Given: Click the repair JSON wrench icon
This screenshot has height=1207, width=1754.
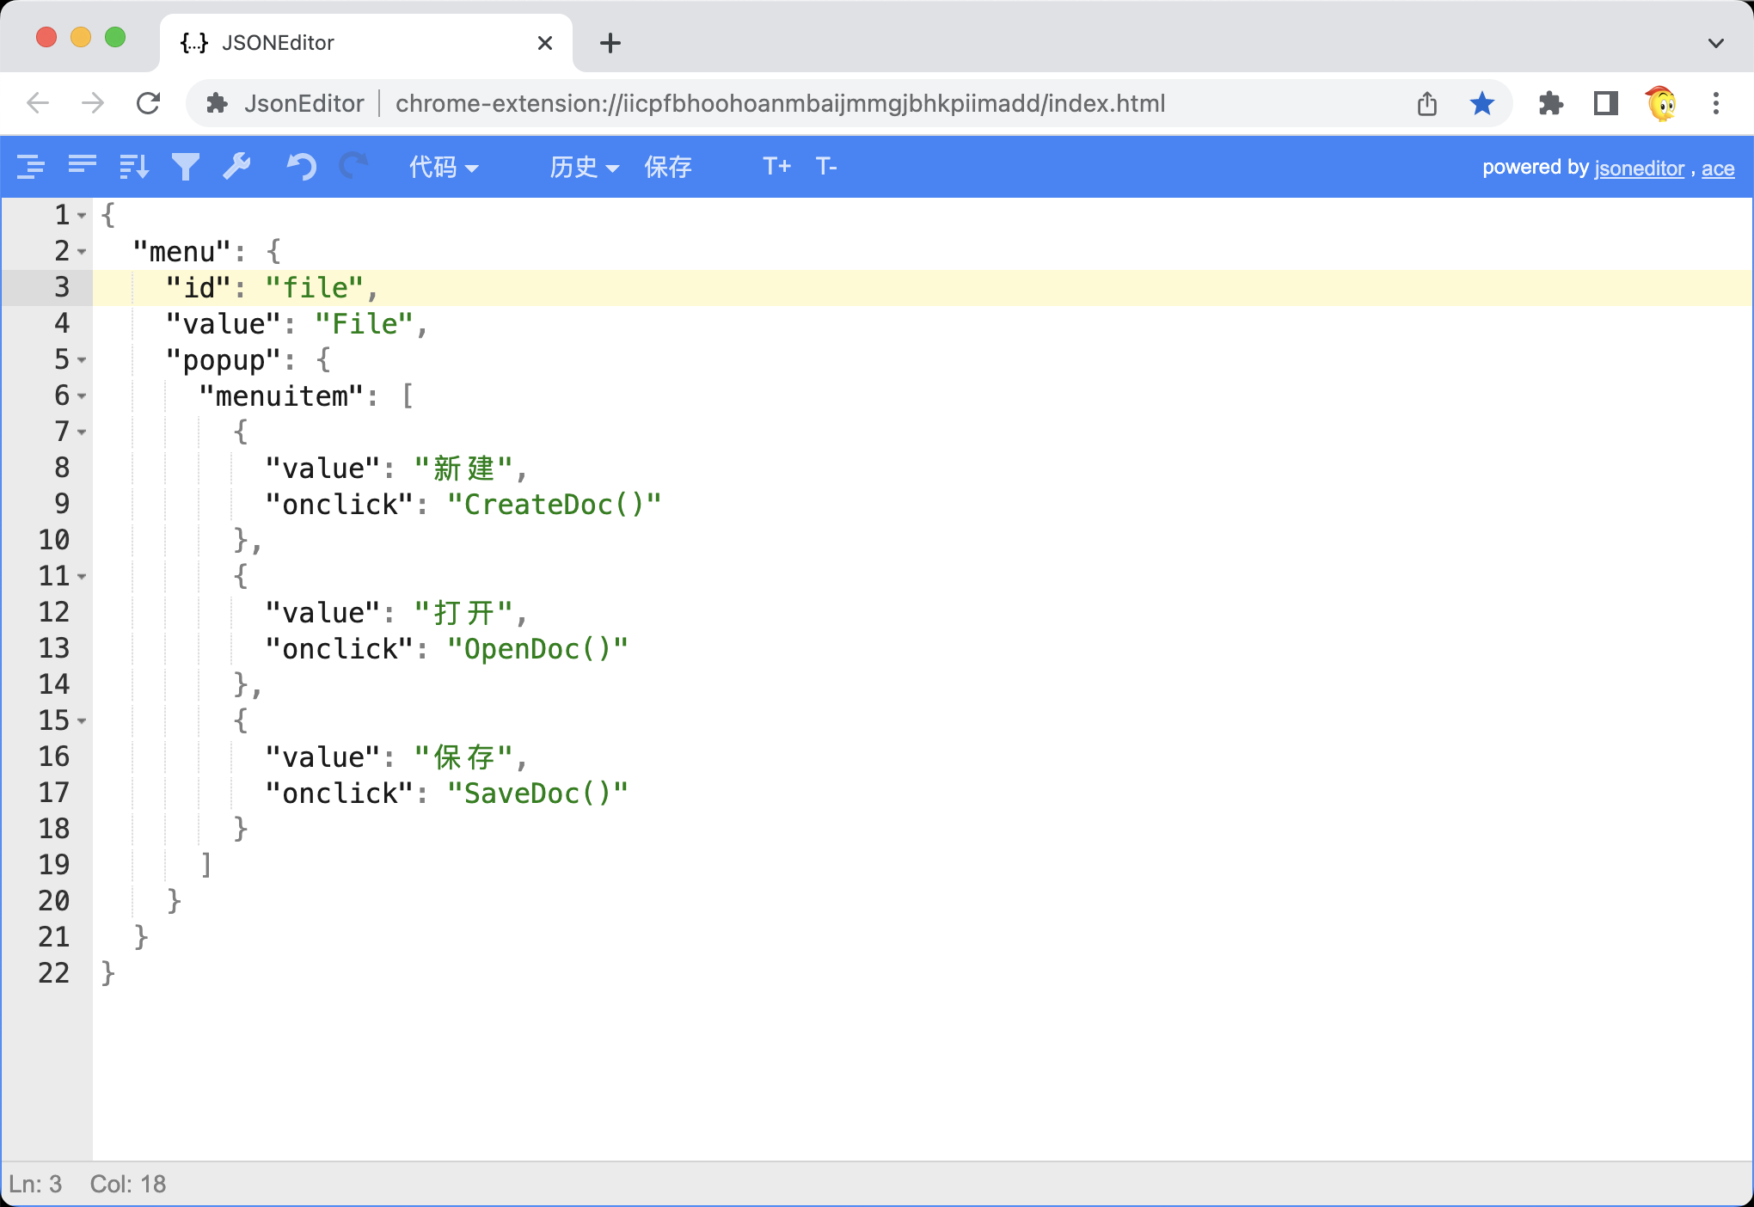Looking at the screenshot, I should point(236,166).
